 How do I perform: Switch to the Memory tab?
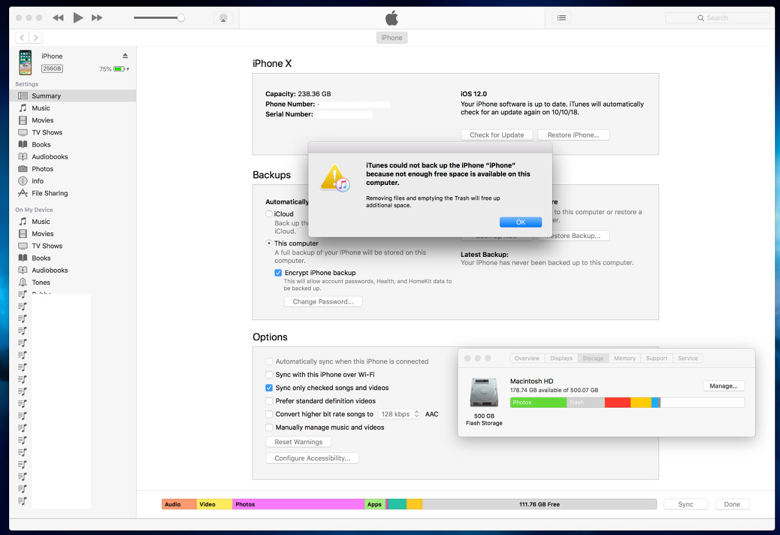tap(625, 358)
